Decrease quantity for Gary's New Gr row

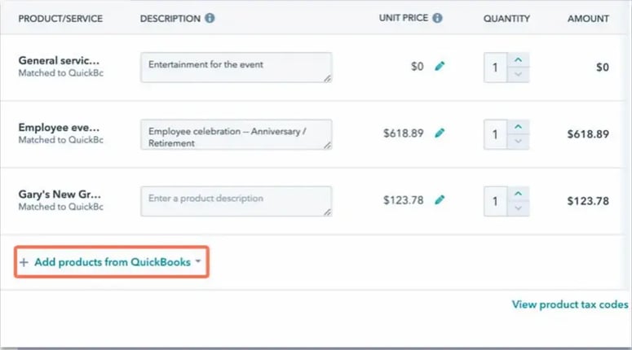[518, 208]
